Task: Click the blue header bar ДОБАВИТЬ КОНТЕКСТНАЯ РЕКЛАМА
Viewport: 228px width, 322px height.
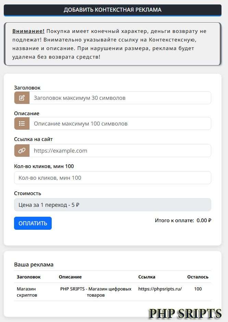Action: [114, 10]
